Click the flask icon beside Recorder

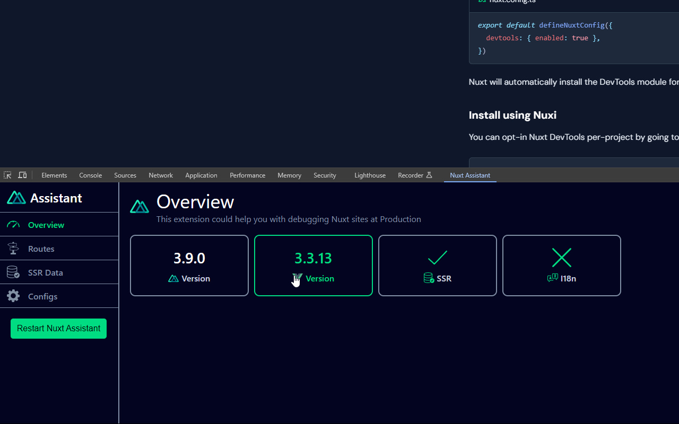coord(429,175)
